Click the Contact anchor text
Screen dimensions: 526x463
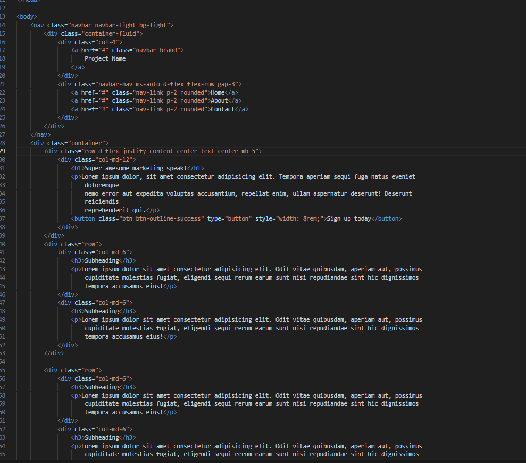point(222,109)
